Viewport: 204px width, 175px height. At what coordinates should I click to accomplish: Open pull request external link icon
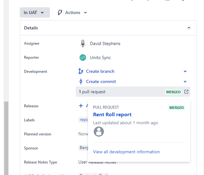[x=186, y=92]
